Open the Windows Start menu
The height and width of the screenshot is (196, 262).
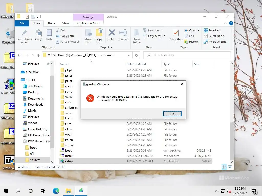point(6,191)
